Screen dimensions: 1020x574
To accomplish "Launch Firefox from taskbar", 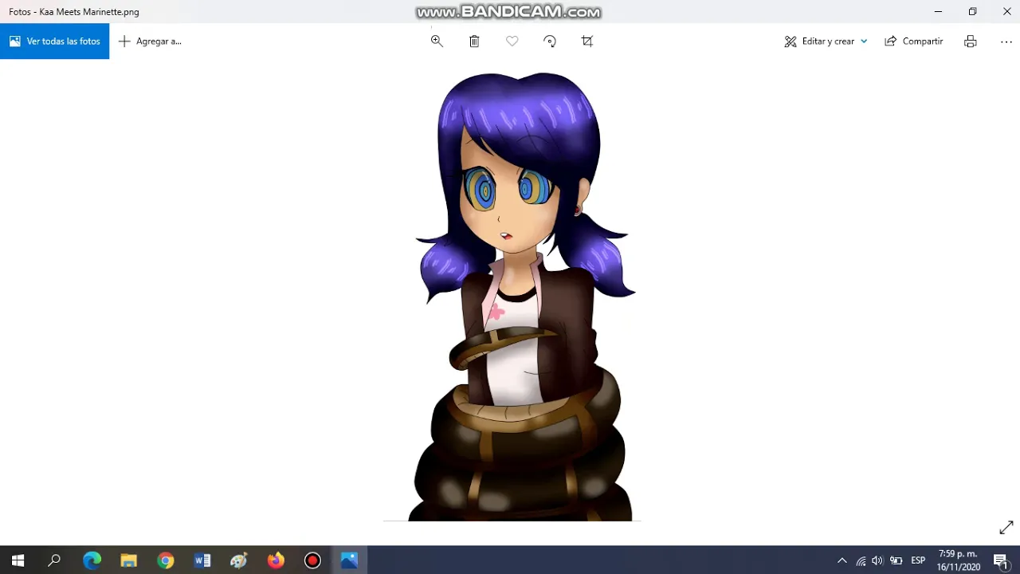I will coord(276,560).
